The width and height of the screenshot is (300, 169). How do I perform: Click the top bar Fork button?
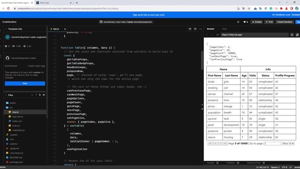pyautogui.click(x=269, y=22)
